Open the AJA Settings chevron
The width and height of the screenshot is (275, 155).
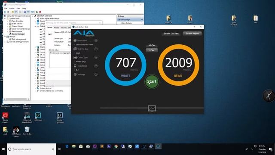[96, 74]
